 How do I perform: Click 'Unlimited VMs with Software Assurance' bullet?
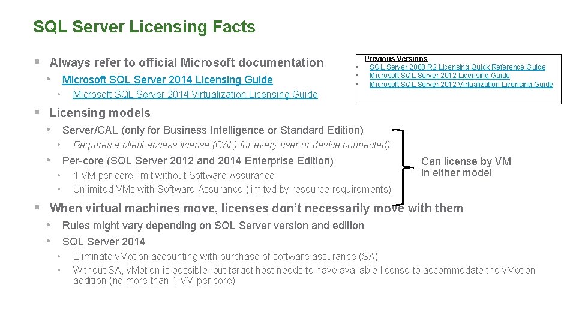point(232,189)
